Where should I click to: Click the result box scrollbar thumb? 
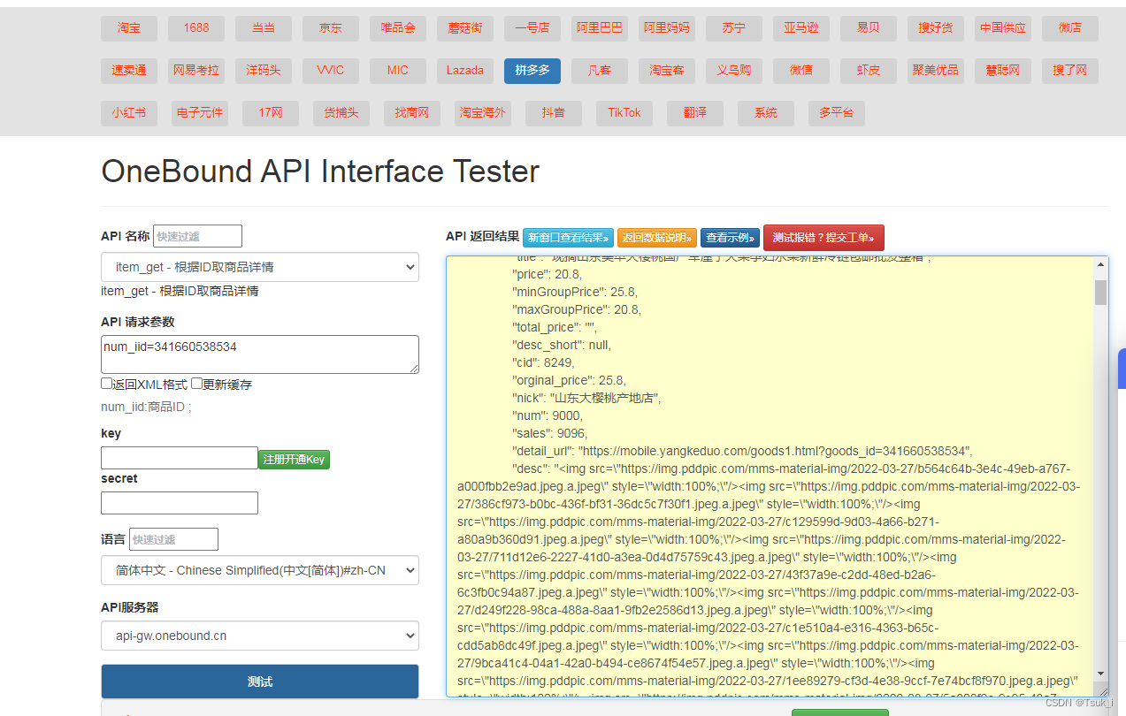1101,293
